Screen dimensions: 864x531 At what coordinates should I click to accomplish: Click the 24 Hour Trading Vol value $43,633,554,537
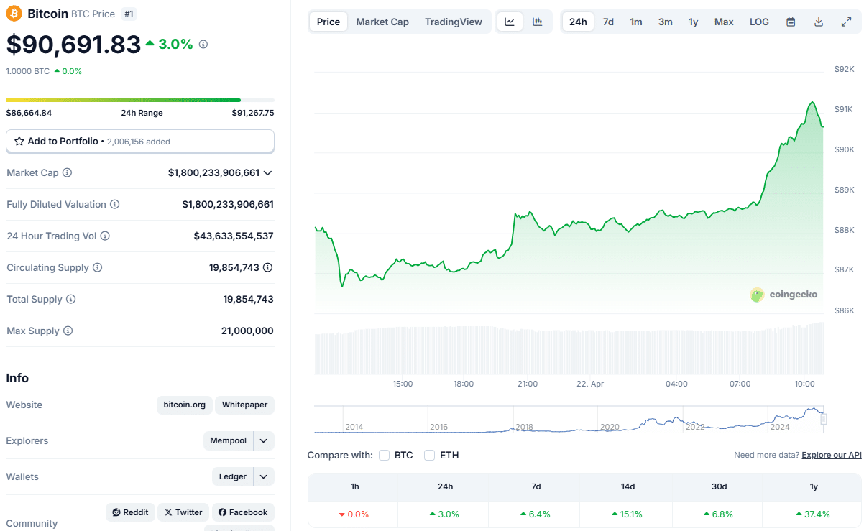point(234,236)
